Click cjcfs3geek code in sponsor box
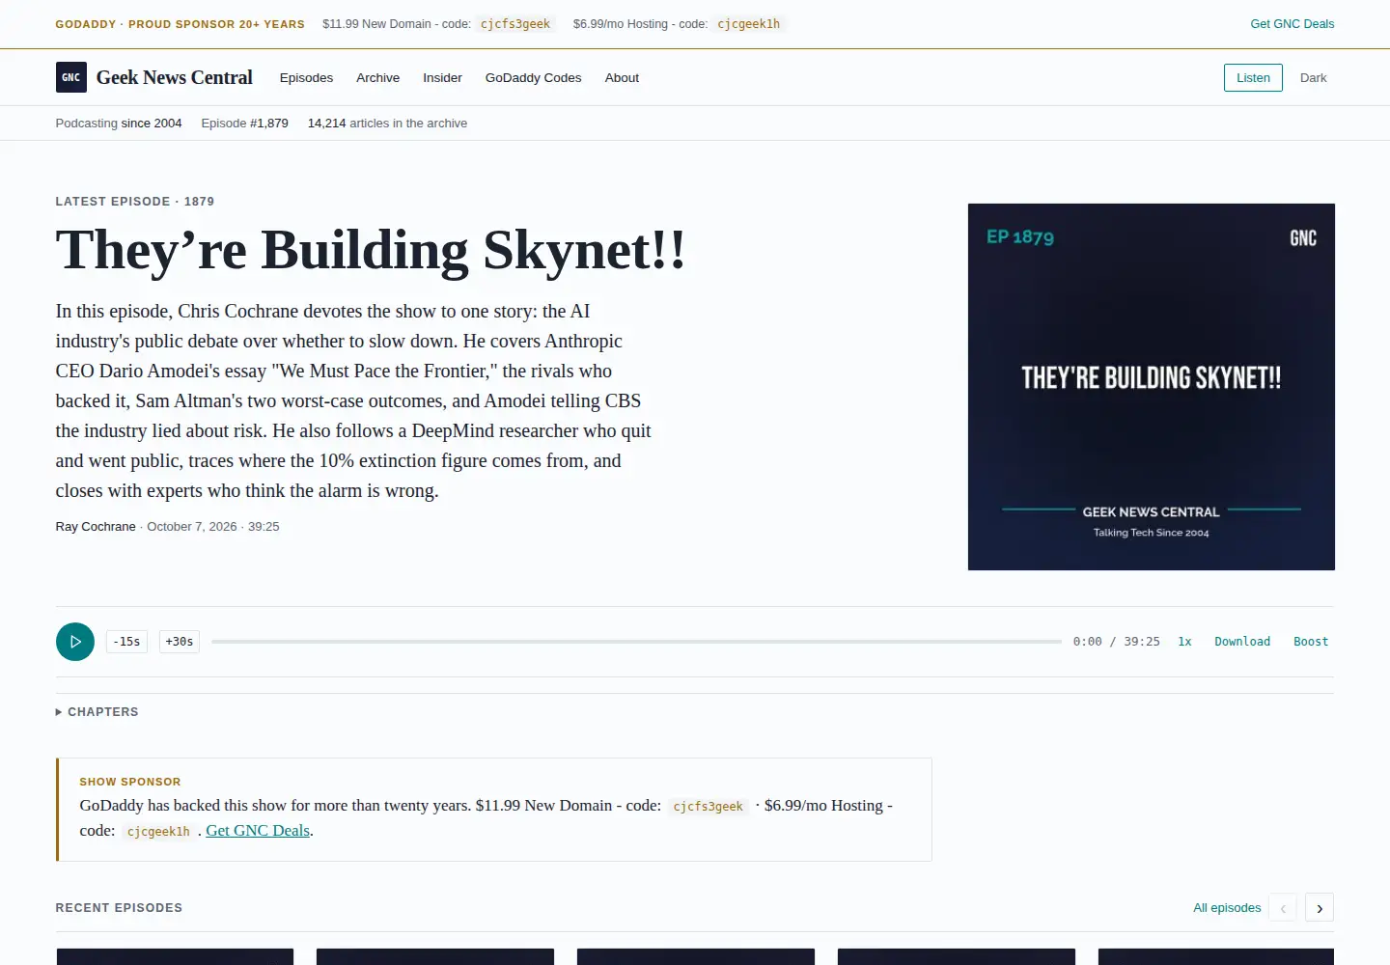The height and width of the screenshot is (965, 1390). click(x=708, y=807)
